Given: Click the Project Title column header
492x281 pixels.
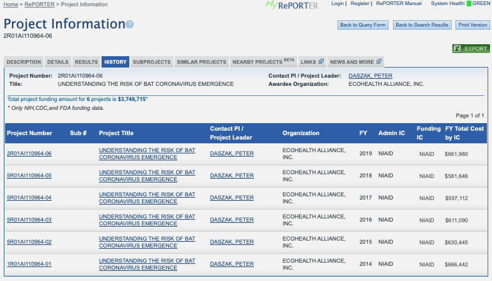Looking at the screenshot, I should tap(116, 133).
